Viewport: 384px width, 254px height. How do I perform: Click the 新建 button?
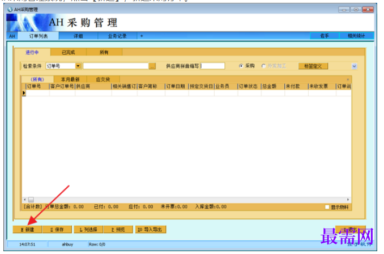(x=27, y=230)
